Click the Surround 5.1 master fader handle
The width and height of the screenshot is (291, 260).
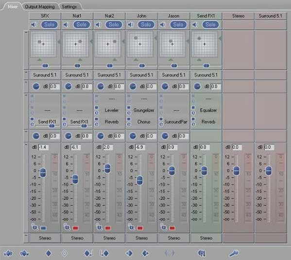pos(269,171)
